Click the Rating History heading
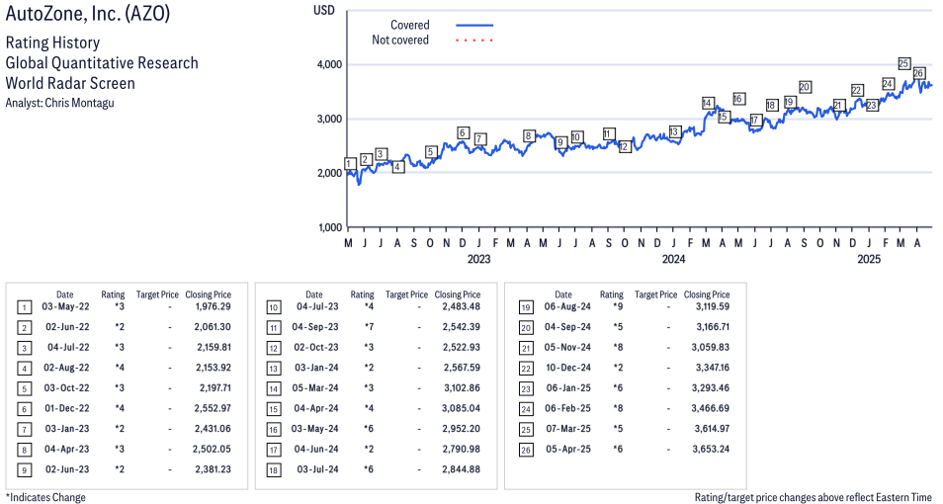Screen dimensions: 943x504 [53, 42]
